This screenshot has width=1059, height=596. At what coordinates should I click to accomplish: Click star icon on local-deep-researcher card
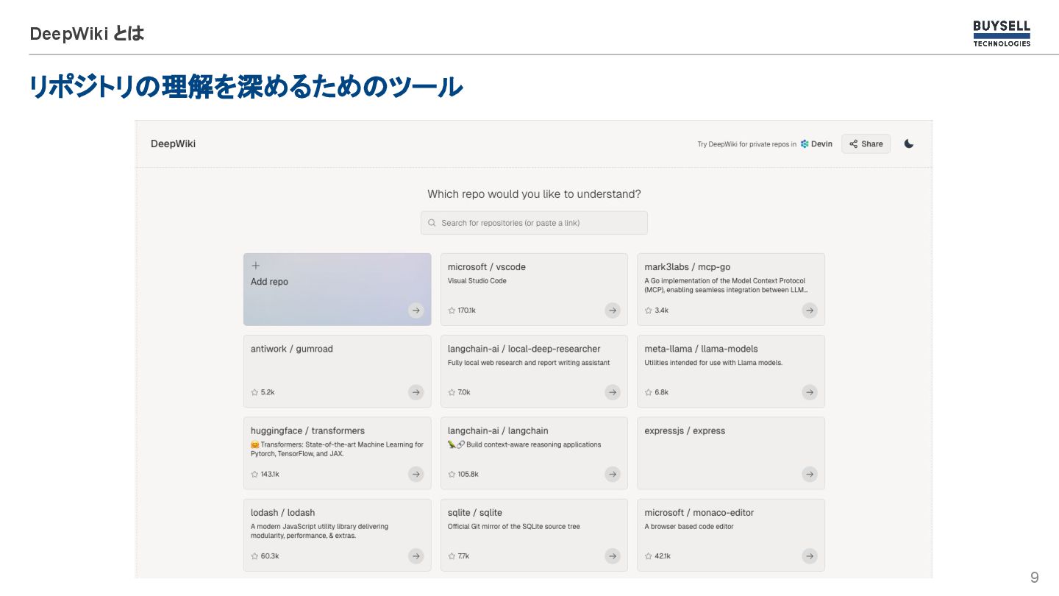tap(452, 392)
